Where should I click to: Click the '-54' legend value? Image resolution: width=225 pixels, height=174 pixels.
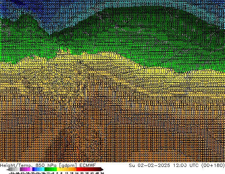point(11,173)
